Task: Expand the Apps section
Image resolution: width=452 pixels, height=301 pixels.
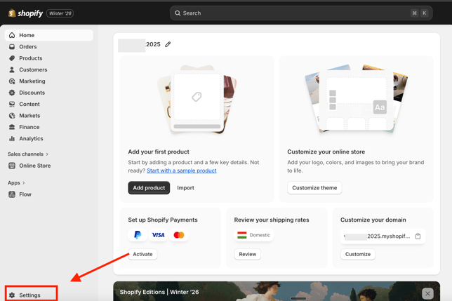Action: pos(16,183)
